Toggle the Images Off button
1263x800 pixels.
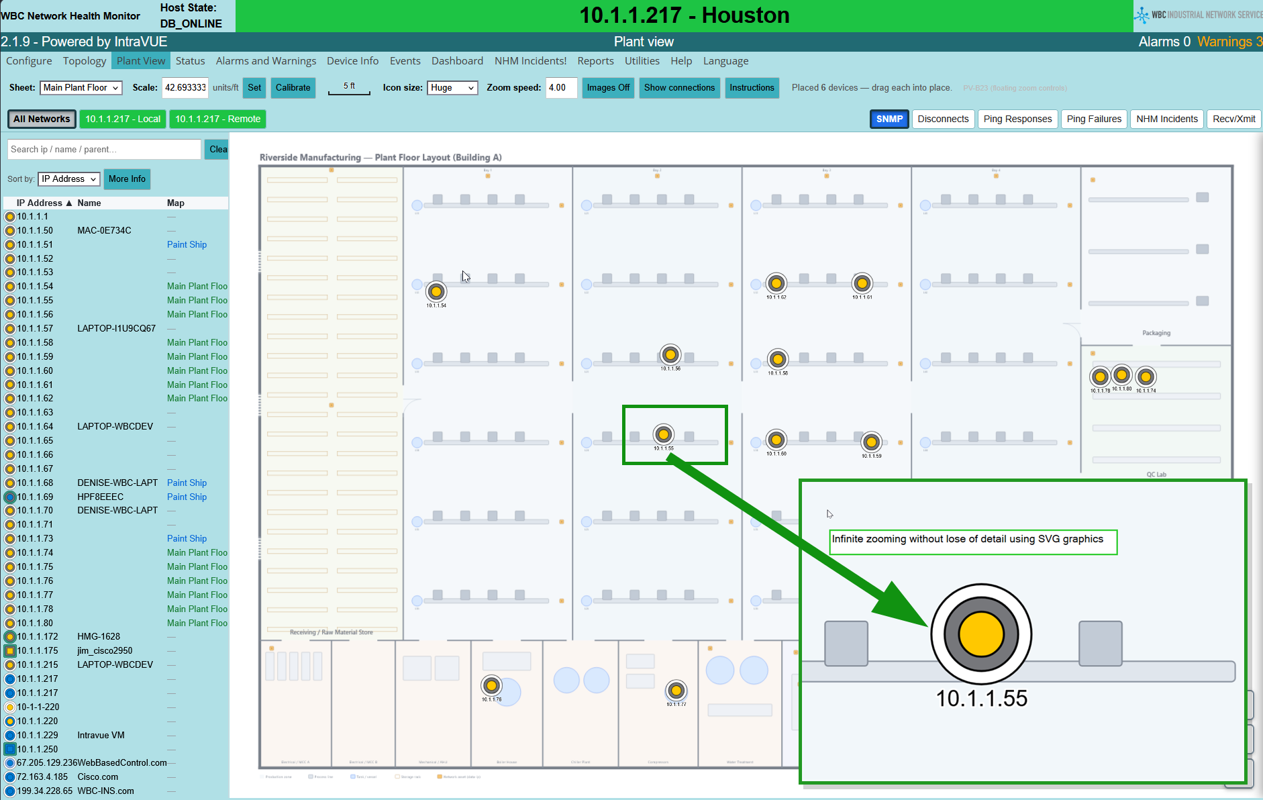[x=608, y=88]
